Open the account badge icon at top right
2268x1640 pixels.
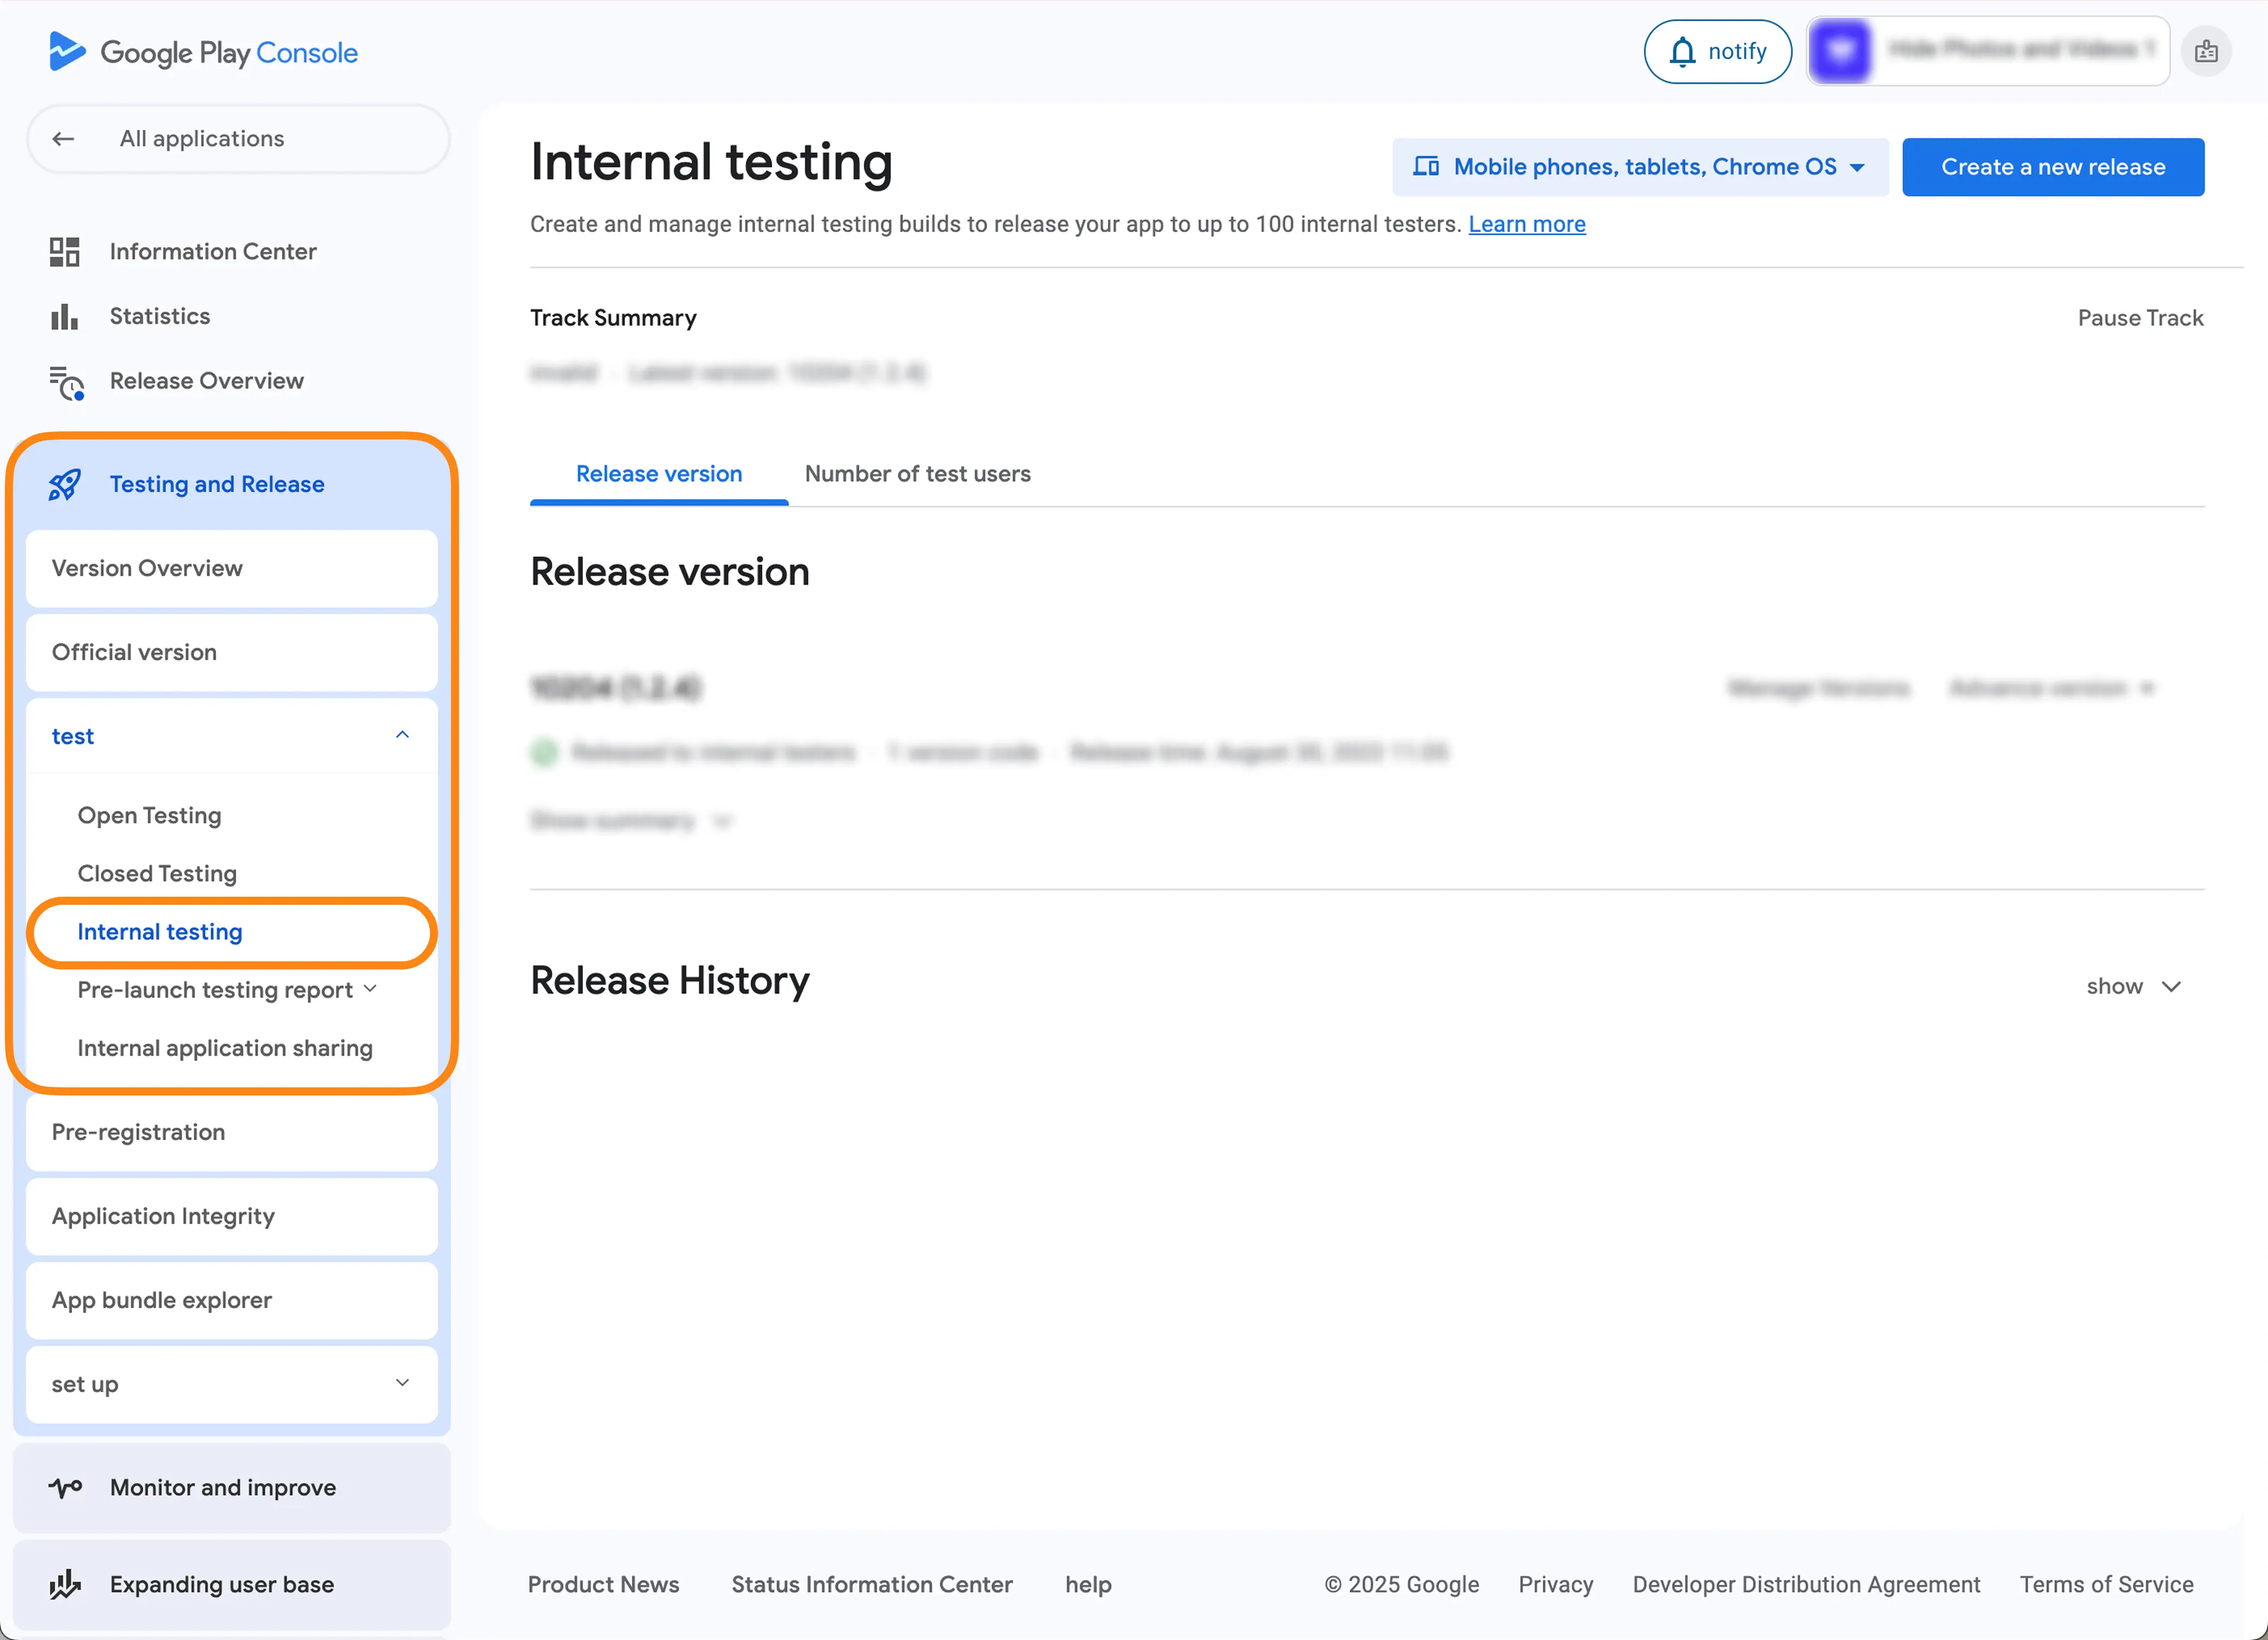(x=2207, y=52)
